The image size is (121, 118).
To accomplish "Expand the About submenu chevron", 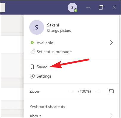I will 111,116.
